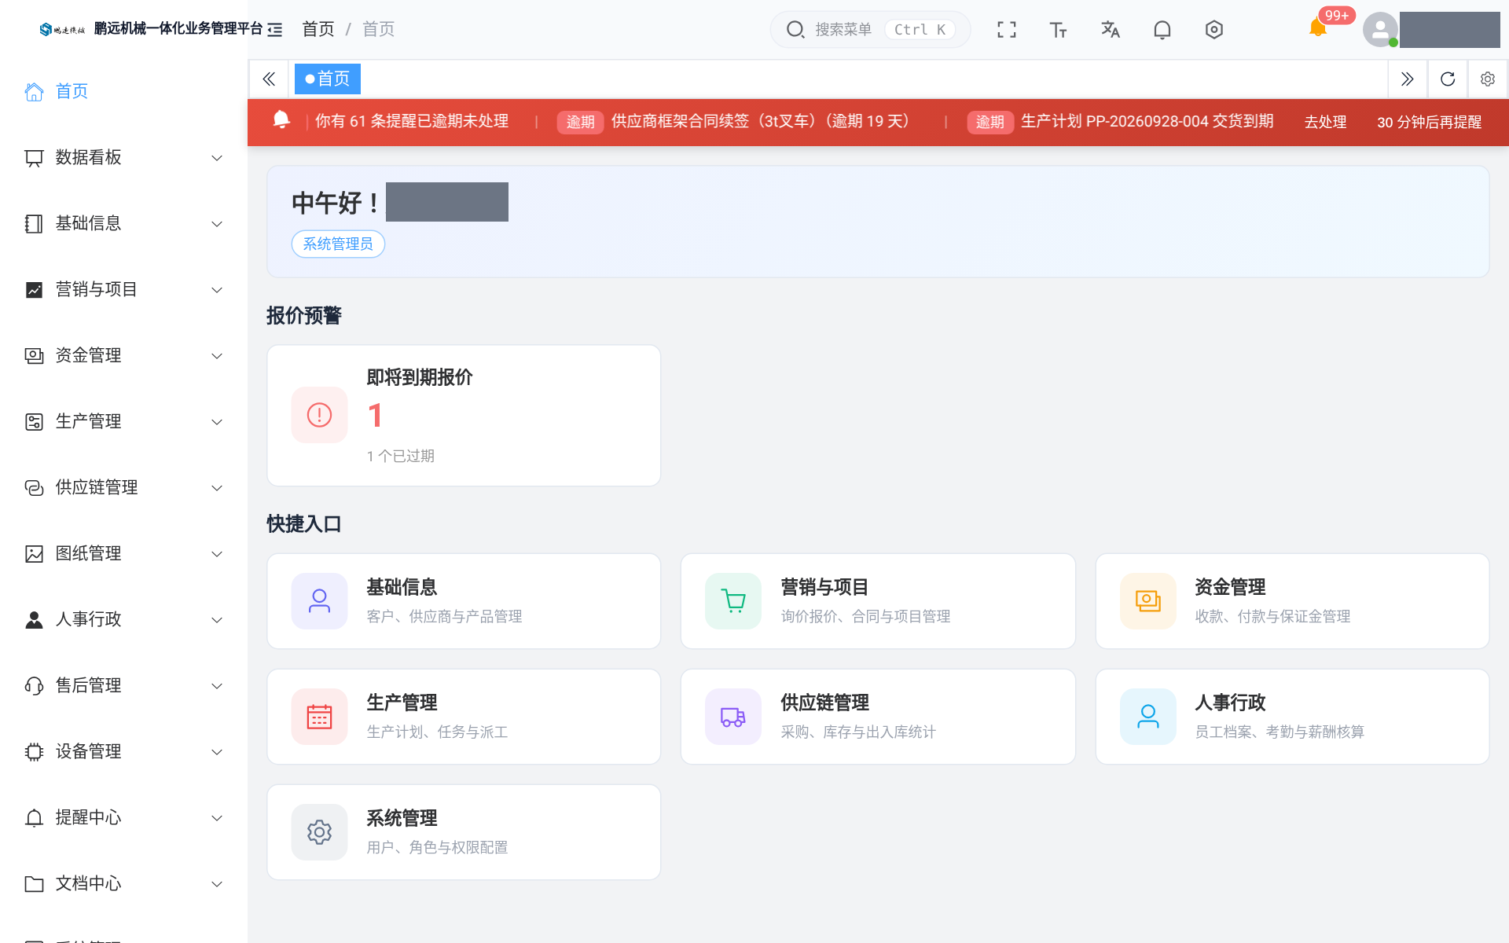Open the hexagon settings icon in header
Viewport: 1509px width, 943px height.
(1213, 30)
